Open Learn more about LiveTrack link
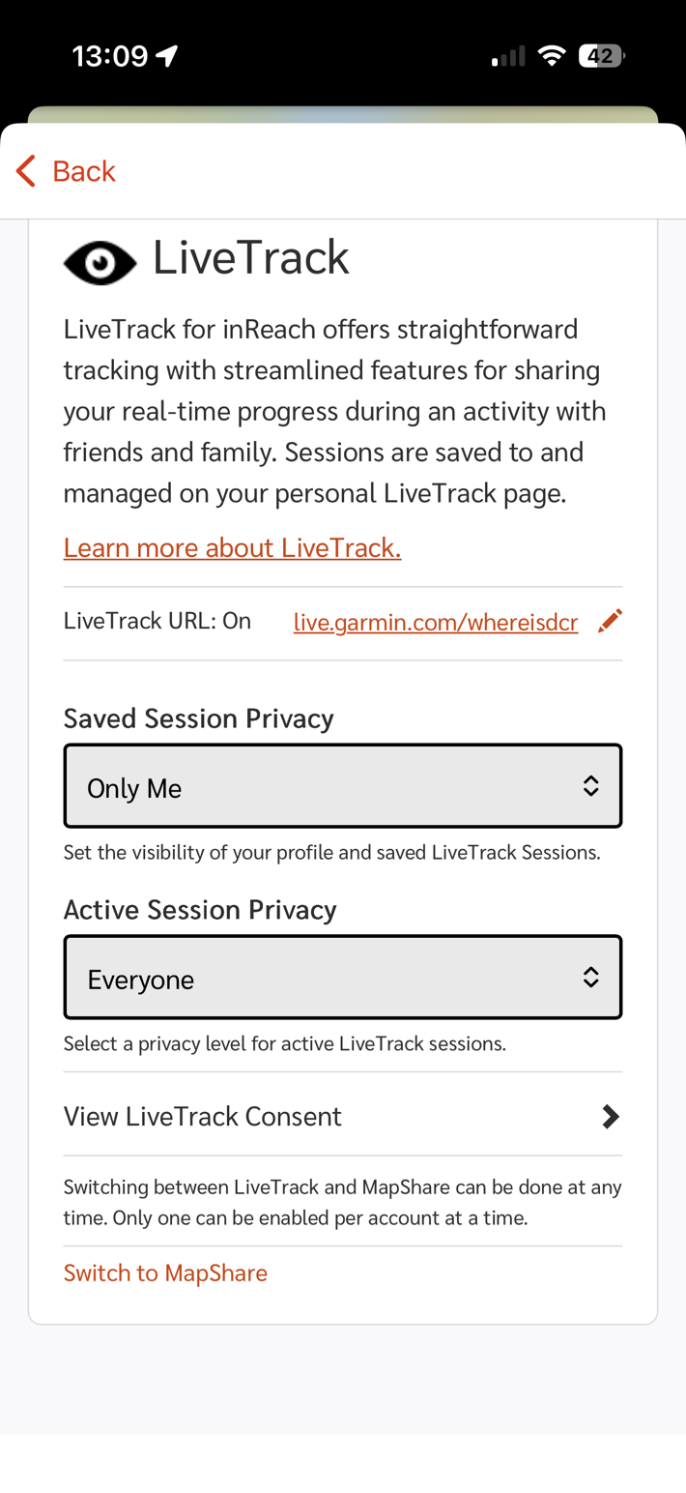686x1493 pixels. click(x=232, y=548)
